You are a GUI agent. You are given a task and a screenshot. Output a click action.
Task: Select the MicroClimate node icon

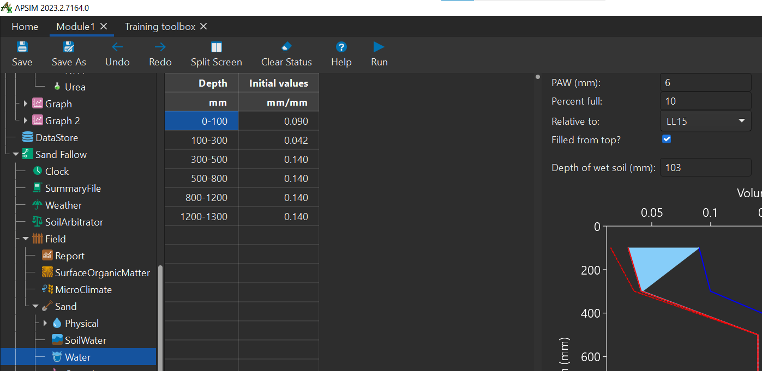point(47,289)
